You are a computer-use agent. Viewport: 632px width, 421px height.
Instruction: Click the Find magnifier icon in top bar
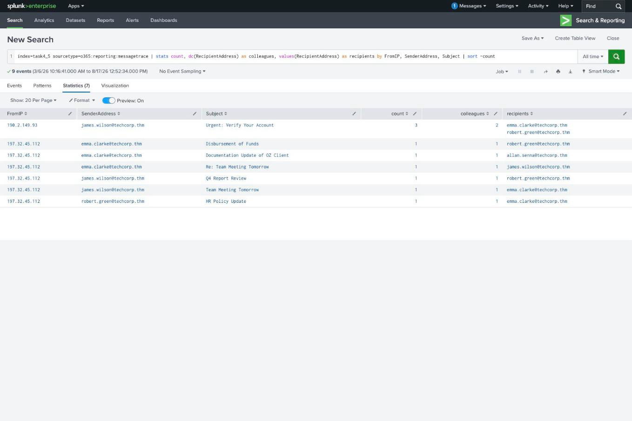tap(619, 7)
